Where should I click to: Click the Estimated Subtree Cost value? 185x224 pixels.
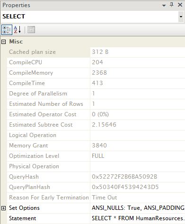coord(104,125)
